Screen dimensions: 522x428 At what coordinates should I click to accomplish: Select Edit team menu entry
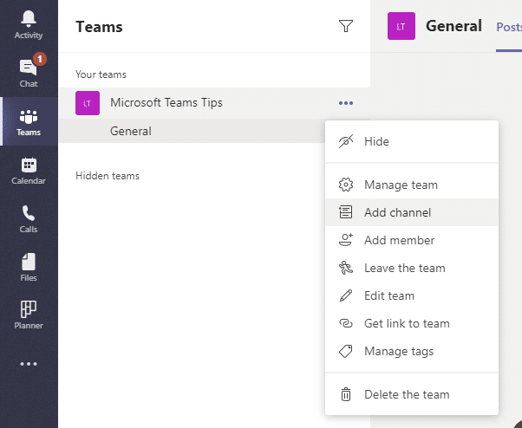click(412, 295)
